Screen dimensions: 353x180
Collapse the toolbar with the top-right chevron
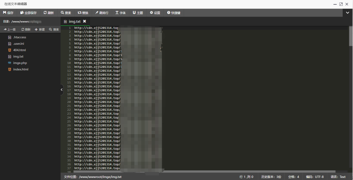[348, 13]
